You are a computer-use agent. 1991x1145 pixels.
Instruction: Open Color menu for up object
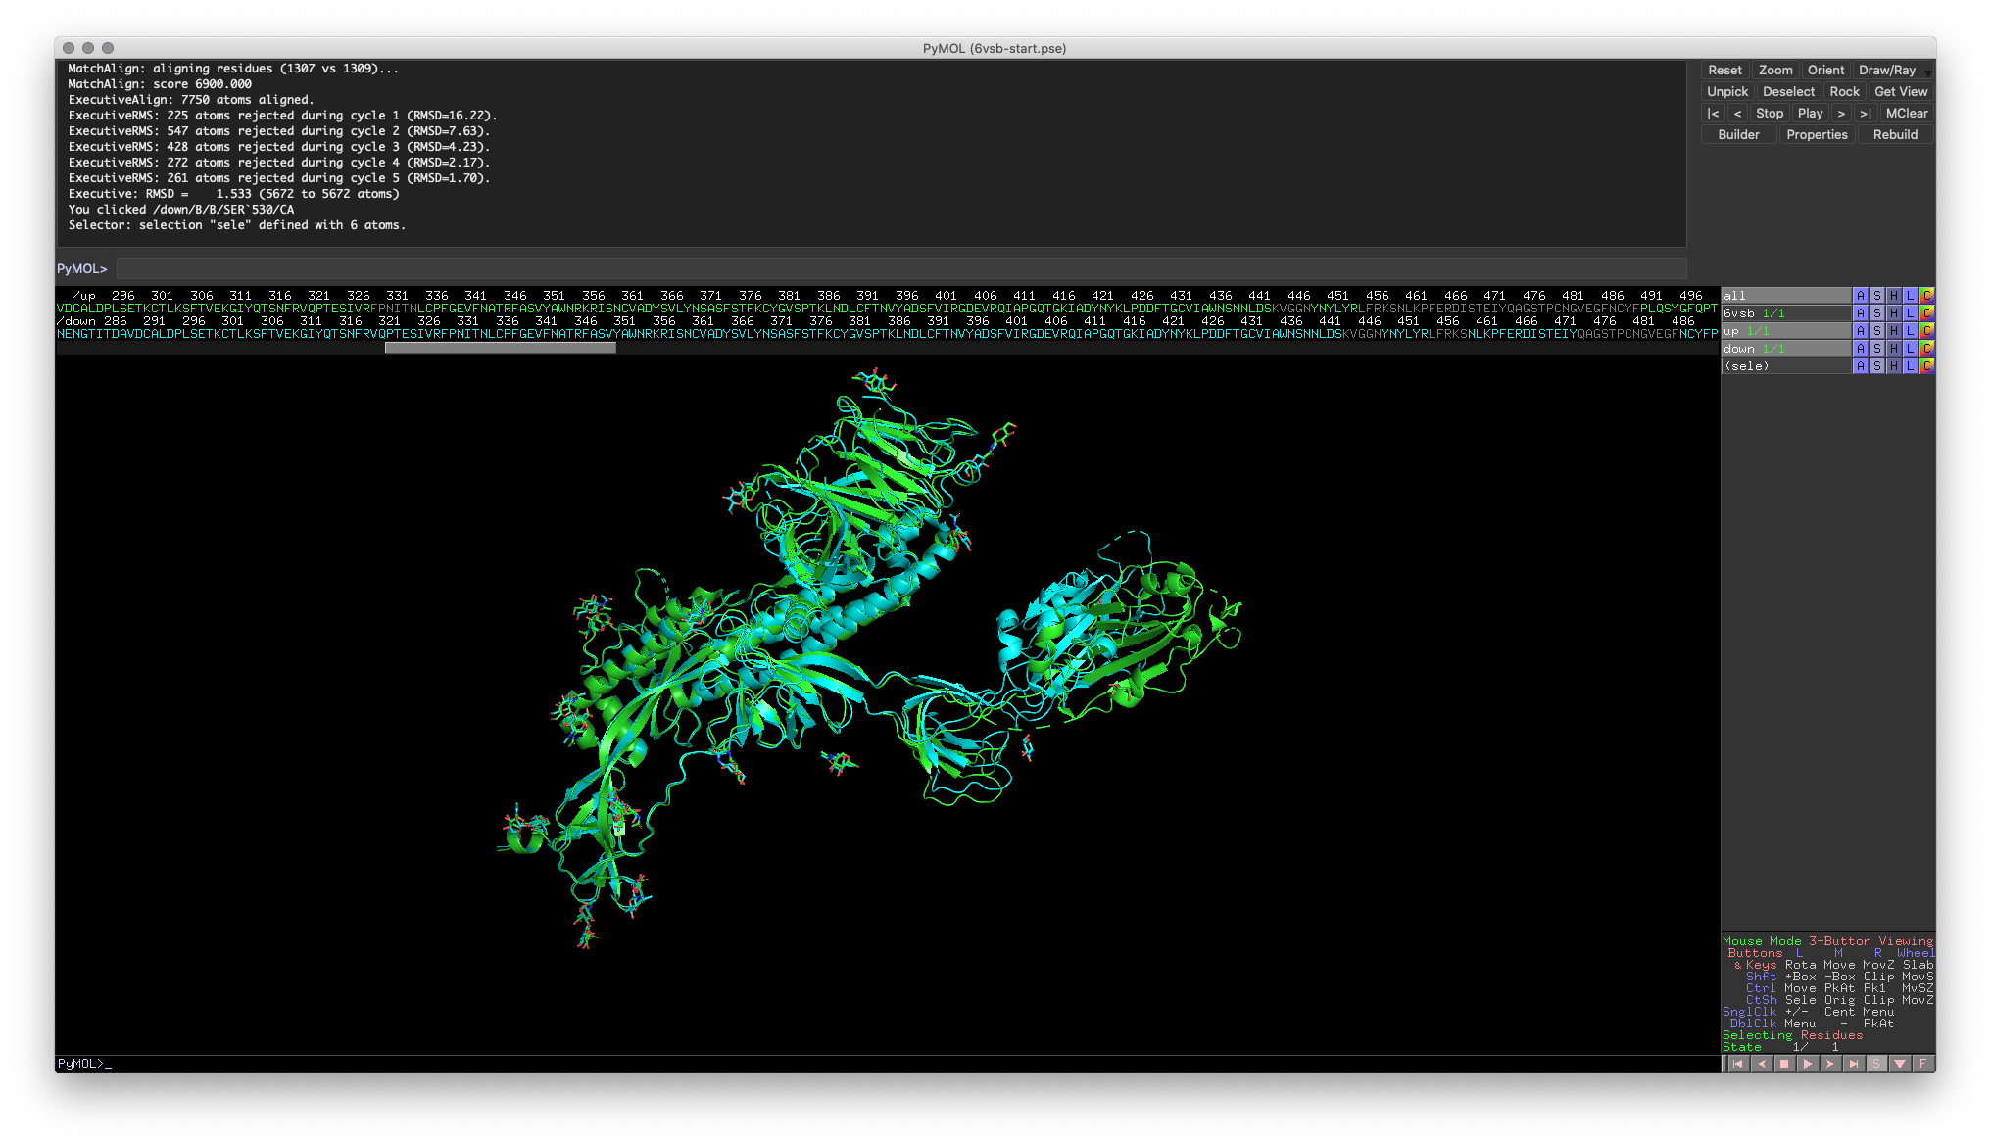1926,331
